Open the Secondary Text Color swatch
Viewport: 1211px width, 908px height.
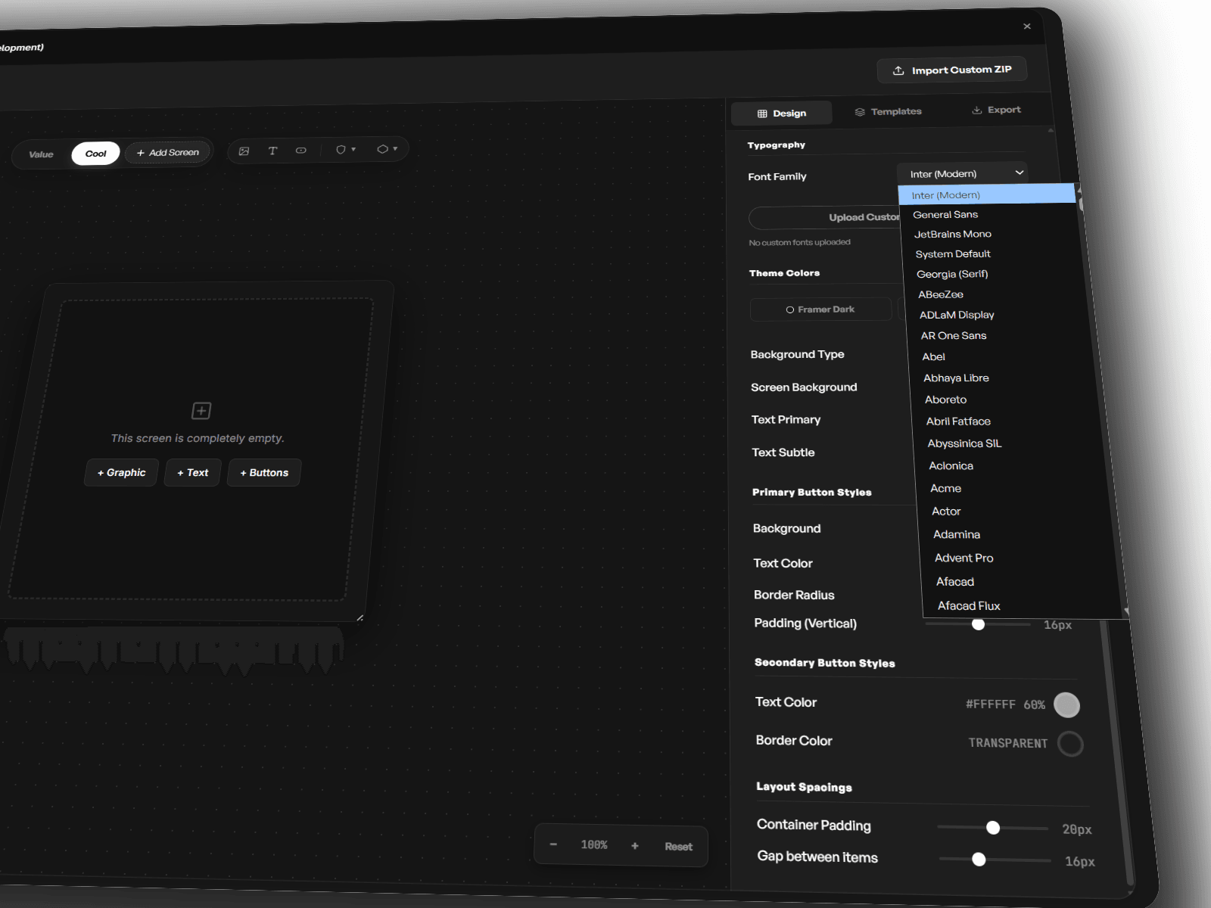click(1067, 705)
